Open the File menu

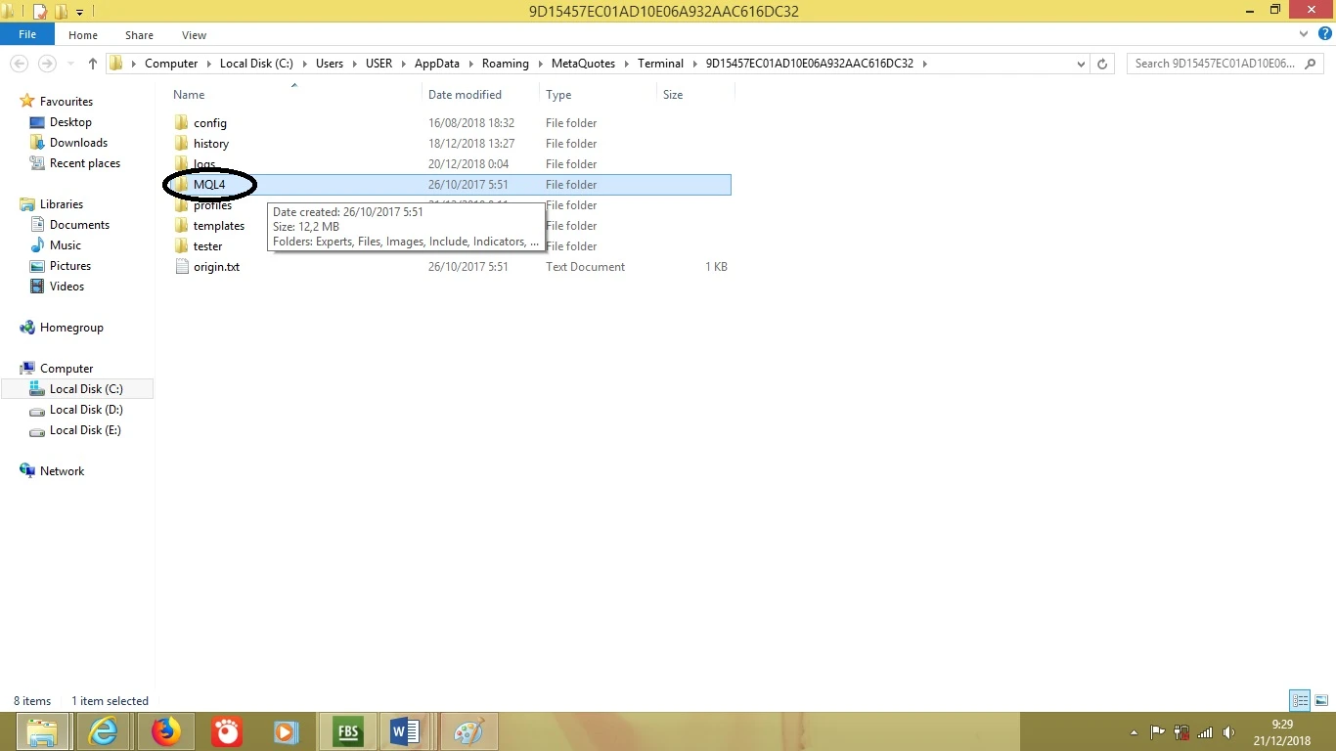tap(27, 34)
